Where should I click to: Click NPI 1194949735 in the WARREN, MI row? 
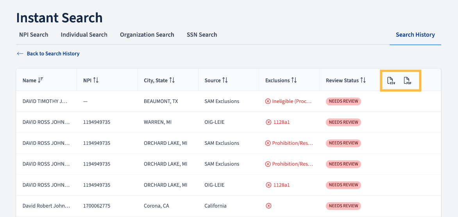click(x=97, y=122)
